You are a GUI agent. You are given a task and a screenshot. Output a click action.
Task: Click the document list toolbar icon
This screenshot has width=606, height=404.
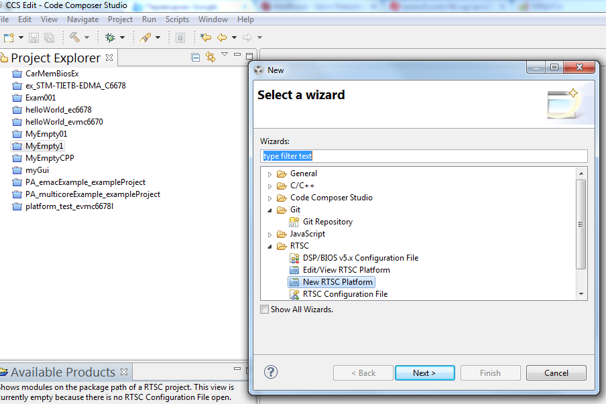180,38
